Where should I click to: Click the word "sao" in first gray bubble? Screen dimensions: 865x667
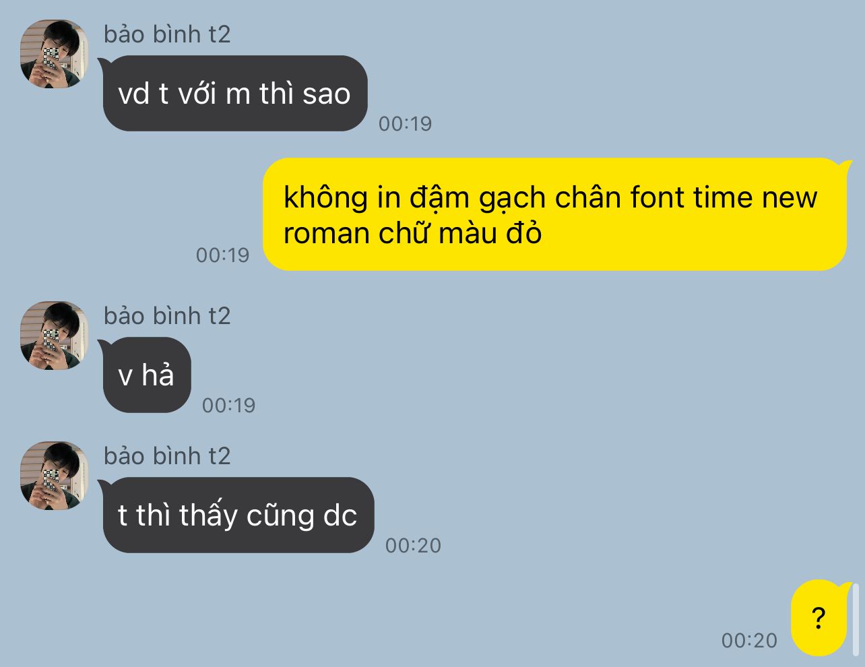327,94
